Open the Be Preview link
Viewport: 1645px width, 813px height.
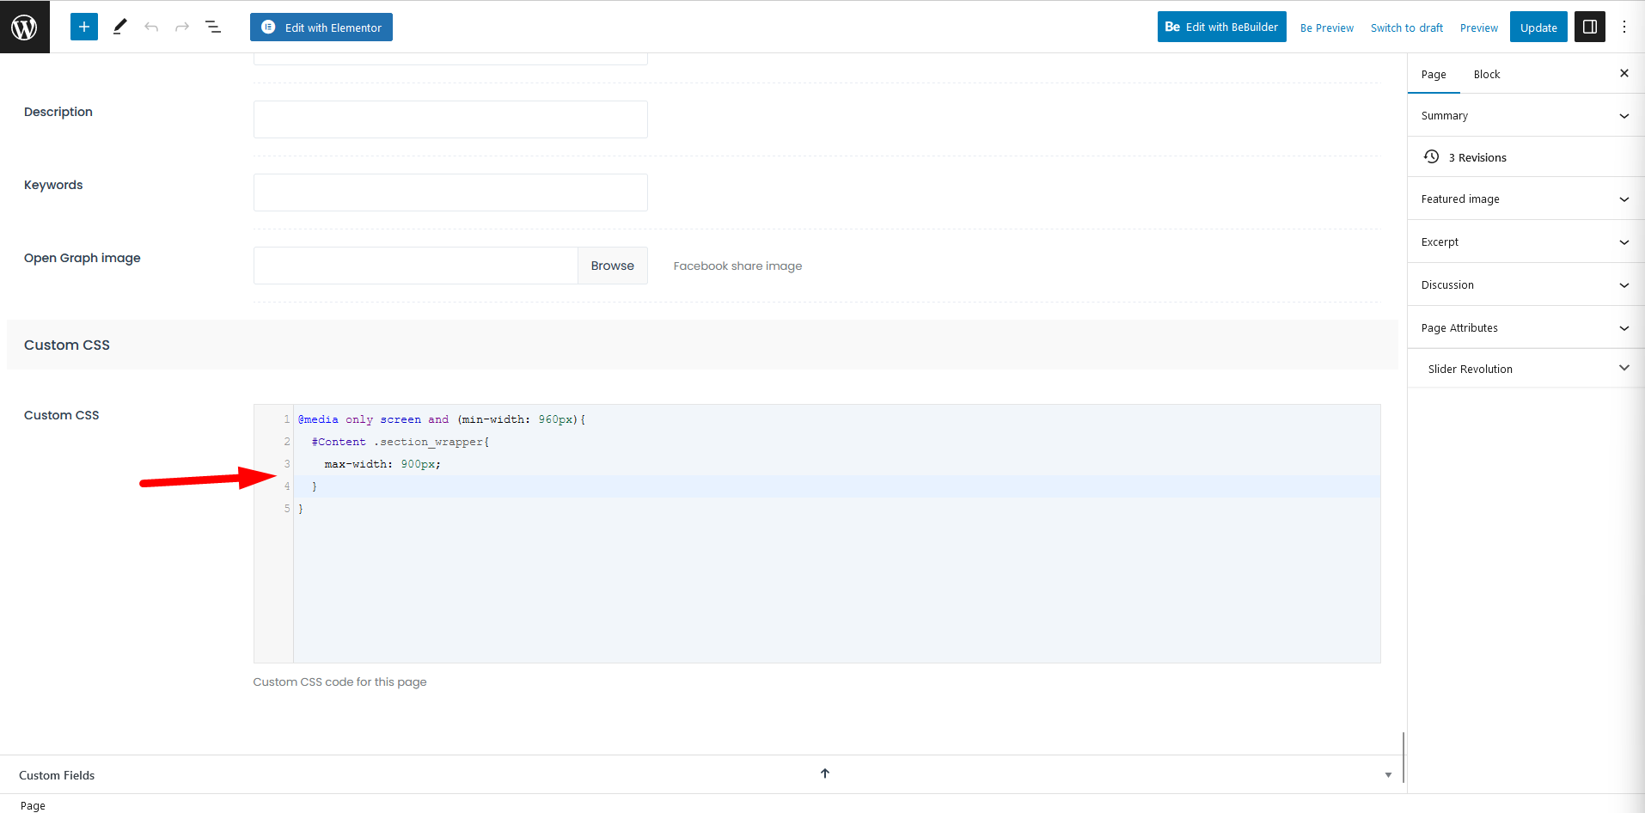pos(1327,28)
